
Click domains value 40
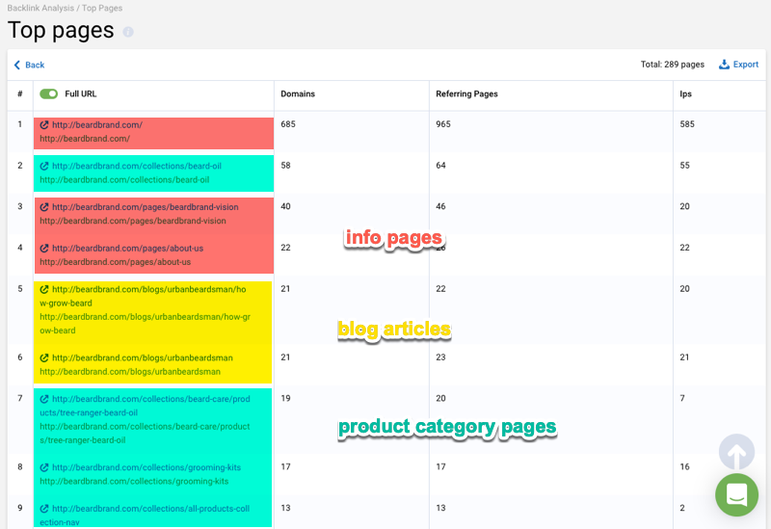(x=285, y=206)
